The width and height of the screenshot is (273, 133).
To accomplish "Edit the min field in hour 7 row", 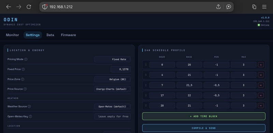I will tap(216, 85).
